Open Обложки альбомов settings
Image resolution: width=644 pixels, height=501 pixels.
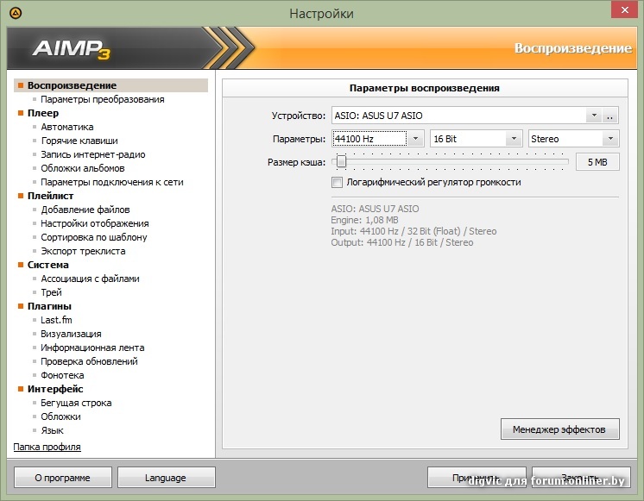click(83, 168)
